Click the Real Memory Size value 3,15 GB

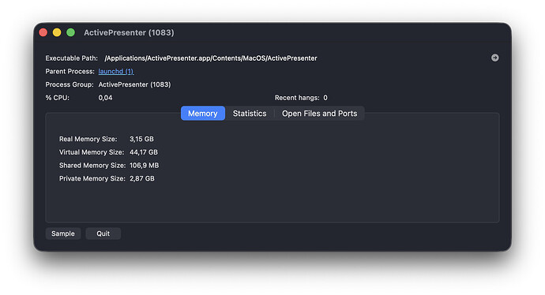[141, 139]
